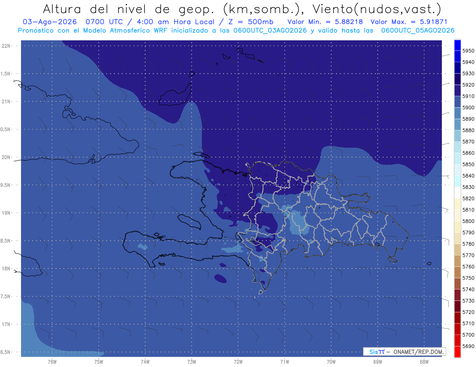Click the longitude label '71W'

(284, 361)
